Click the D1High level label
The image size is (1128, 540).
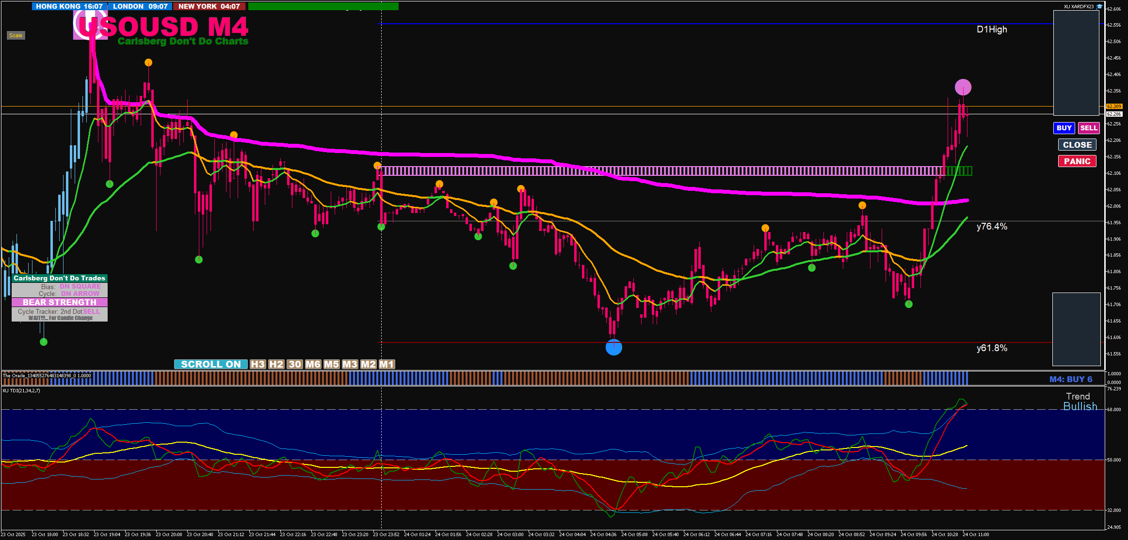(x=991, y=30)
